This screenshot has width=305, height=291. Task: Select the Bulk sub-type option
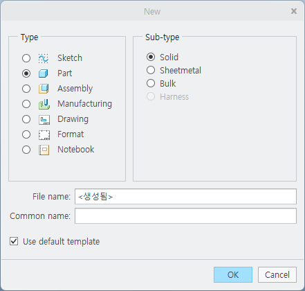[x=151, y=83]
